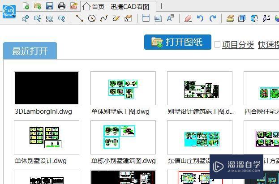This screenshot has width=279, height=184.
Task: Click the 单体别墅施工图.dwg file name
Action: (x=120, y=111)
